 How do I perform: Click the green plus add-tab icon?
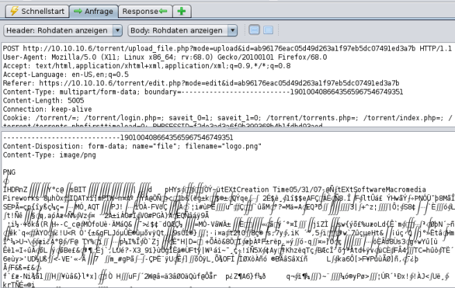click(x=181, y=11)
